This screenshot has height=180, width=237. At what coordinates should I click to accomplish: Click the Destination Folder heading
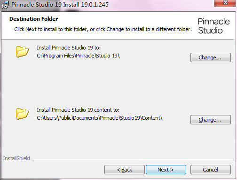coord(34,19)
